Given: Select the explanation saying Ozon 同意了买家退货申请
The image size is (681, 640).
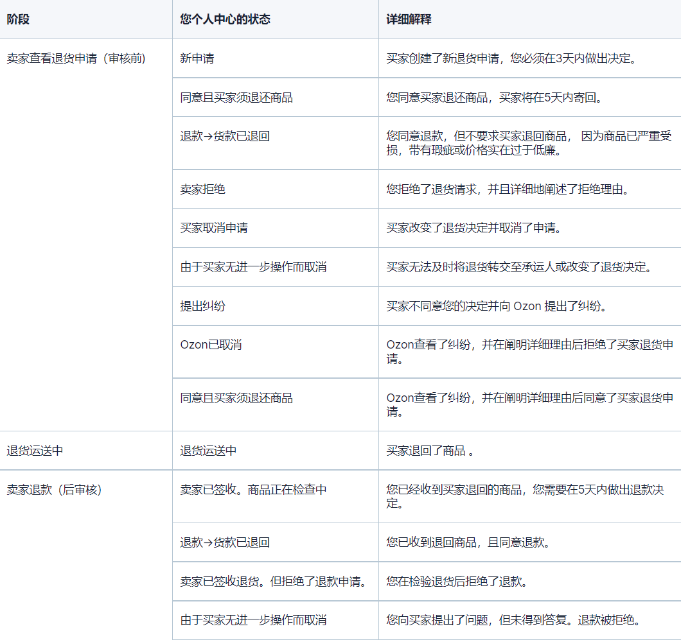Looking at the screenshot, I should point(530,405).
